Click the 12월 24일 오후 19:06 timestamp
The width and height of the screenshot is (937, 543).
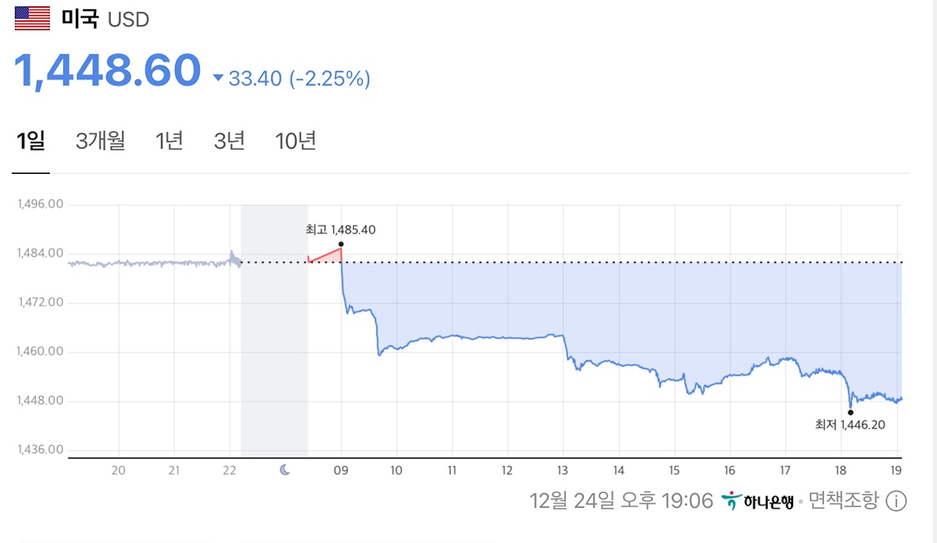(x=621, y=500)
